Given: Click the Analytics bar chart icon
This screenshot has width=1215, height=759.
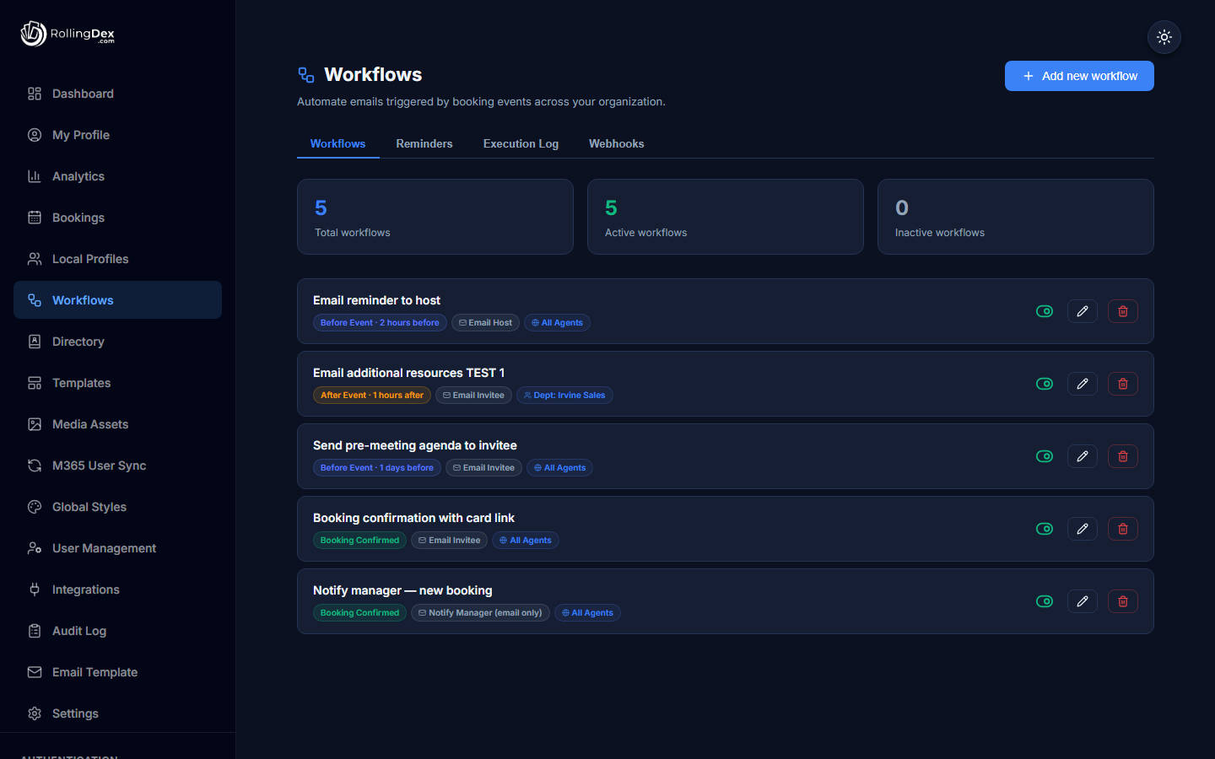Looking at the screenshot, I should pos(35,176).
